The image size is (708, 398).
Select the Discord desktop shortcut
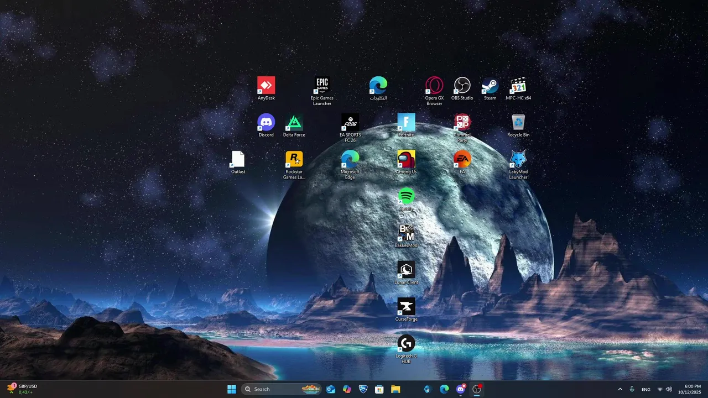pyautogui.click(x=266, y=125)
